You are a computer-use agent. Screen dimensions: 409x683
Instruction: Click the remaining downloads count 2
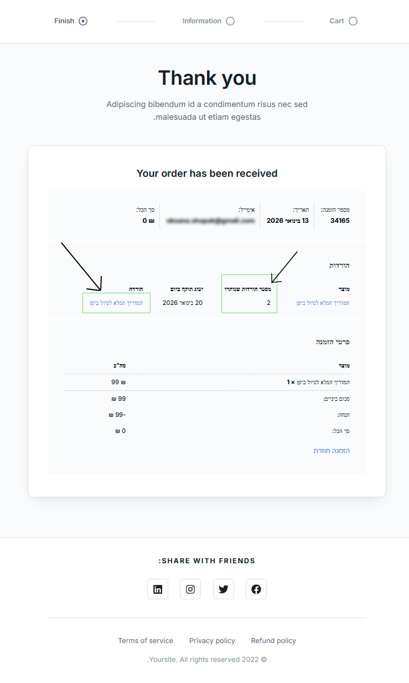pyautogui.click(x=268, y=303)
